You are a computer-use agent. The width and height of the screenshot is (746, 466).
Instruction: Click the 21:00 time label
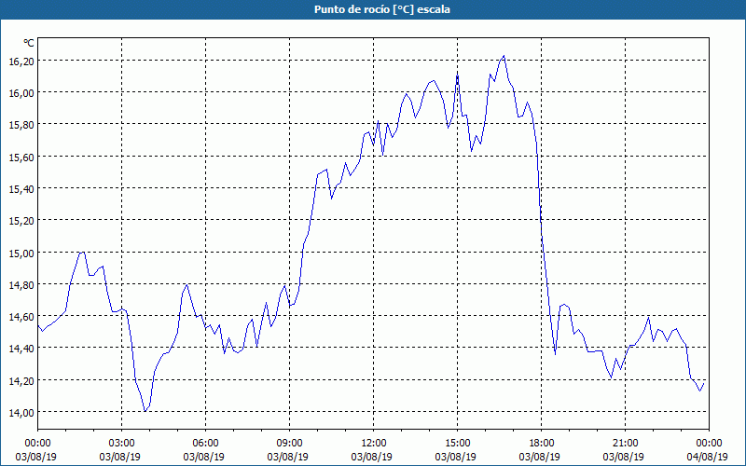[625, 444]
